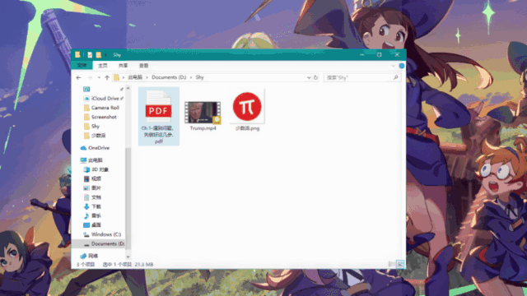Select OneDrive in navigation pane
This screenshot has width=527, height=296.
[99, 148]
